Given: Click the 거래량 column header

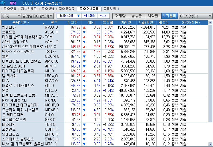Looking at the screenshot, I should click(126, 23).
